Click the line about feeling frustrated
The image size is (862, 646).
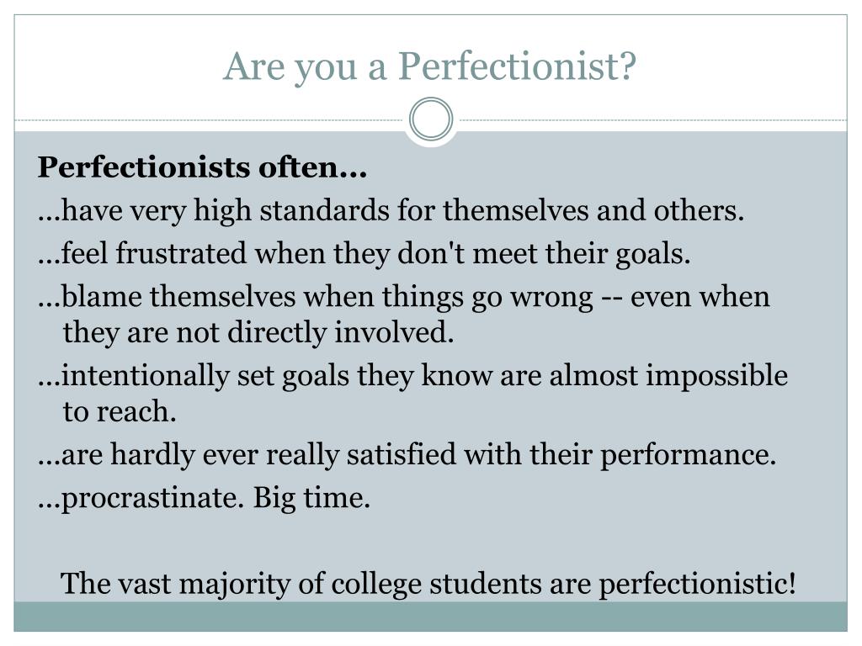pos(364,254)
